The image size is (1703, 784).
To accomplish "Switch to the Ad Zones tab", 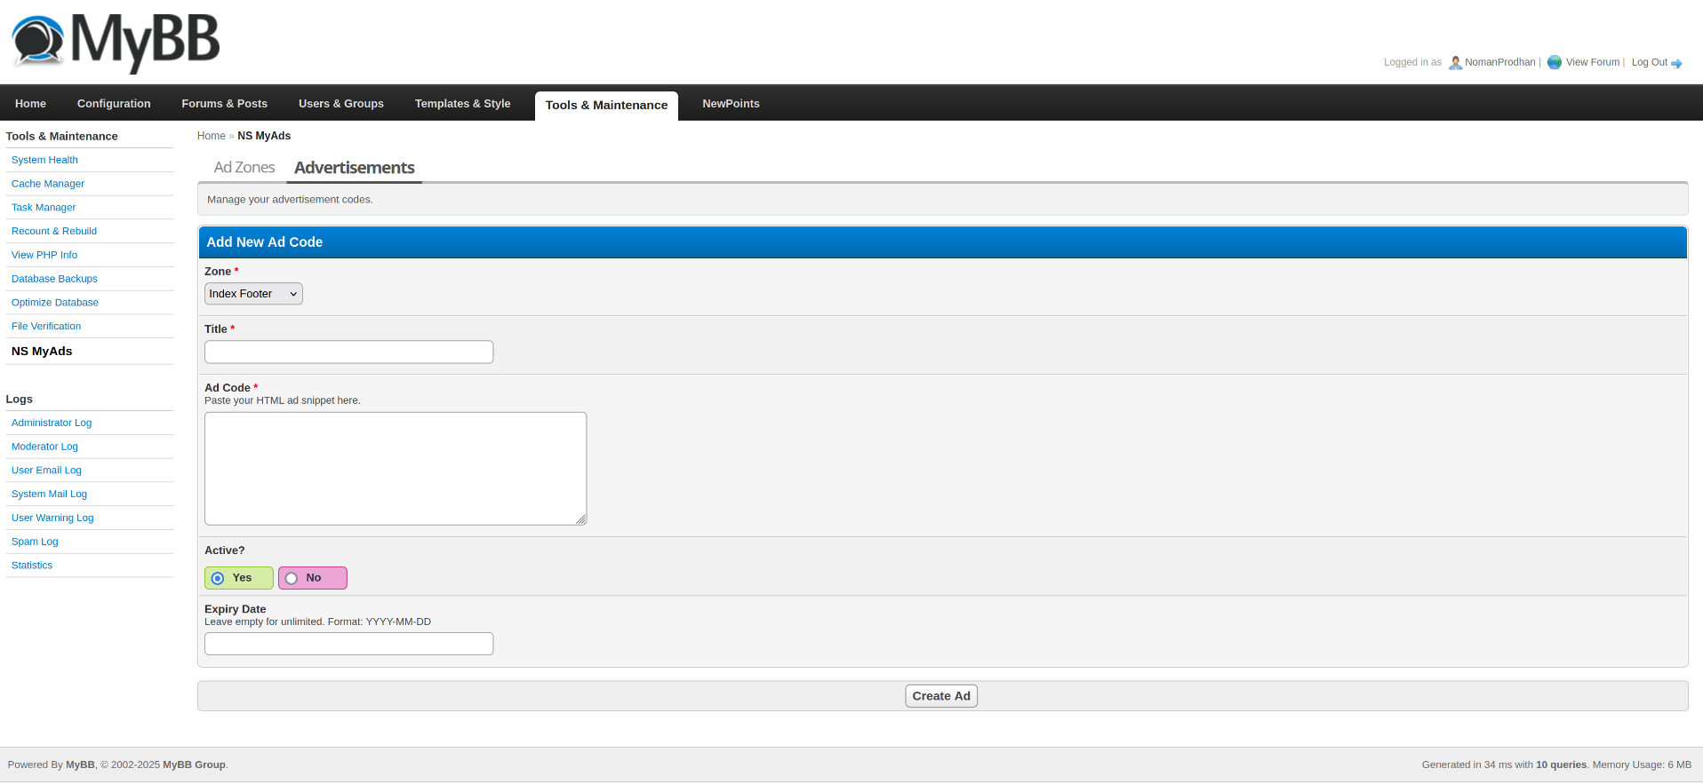I will coord(244,167).
